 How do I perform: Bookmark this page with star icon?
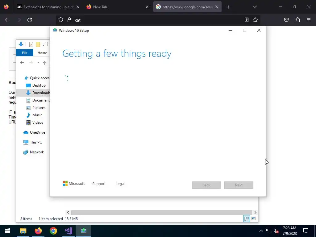click(x=255, y=20)
